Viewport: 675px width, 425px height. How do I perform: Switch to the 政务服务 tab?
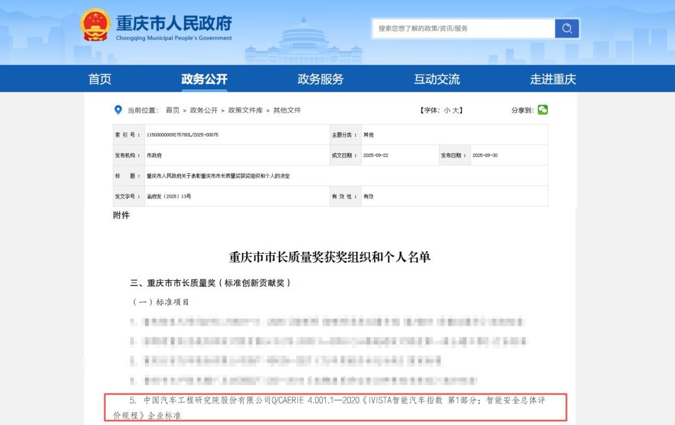pyautogui.click(x=320, y=79)
